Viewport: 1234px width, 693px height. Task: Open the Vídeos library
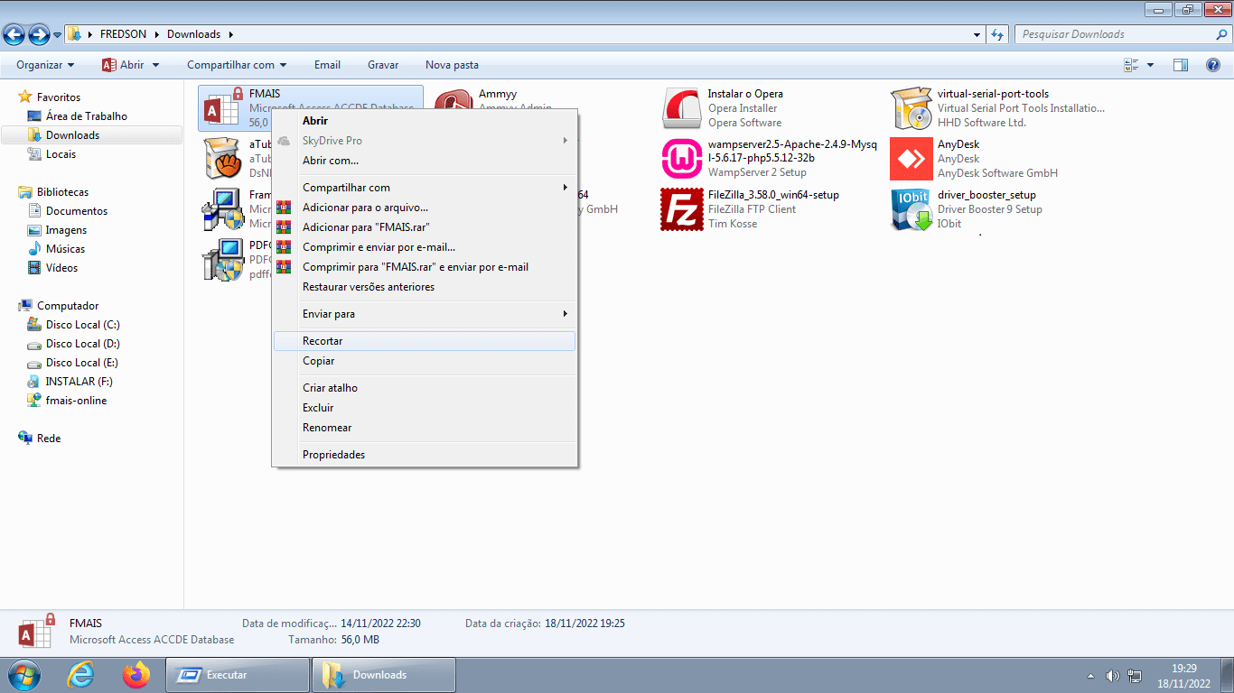[x=62, y=268]
